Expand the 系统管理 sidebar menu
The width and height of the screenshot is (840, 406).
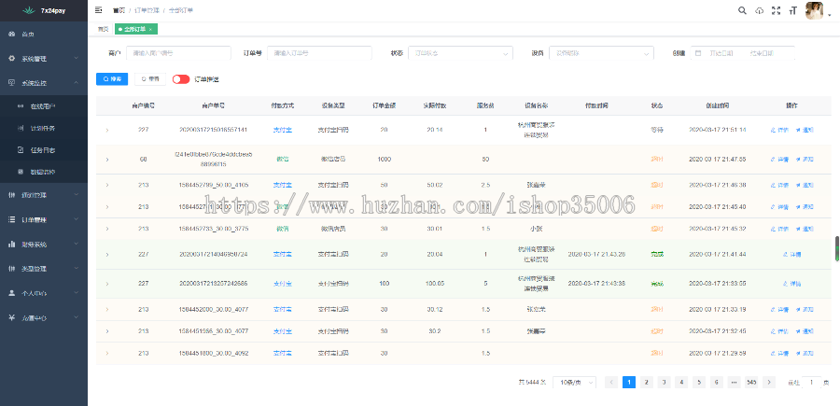pyautogui.click(x=43, y=59)
